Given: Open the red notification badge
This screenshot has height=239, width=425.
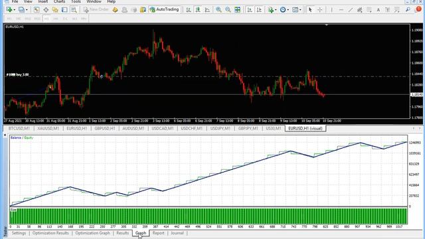Looking at the screenshot, I should 418,9.
